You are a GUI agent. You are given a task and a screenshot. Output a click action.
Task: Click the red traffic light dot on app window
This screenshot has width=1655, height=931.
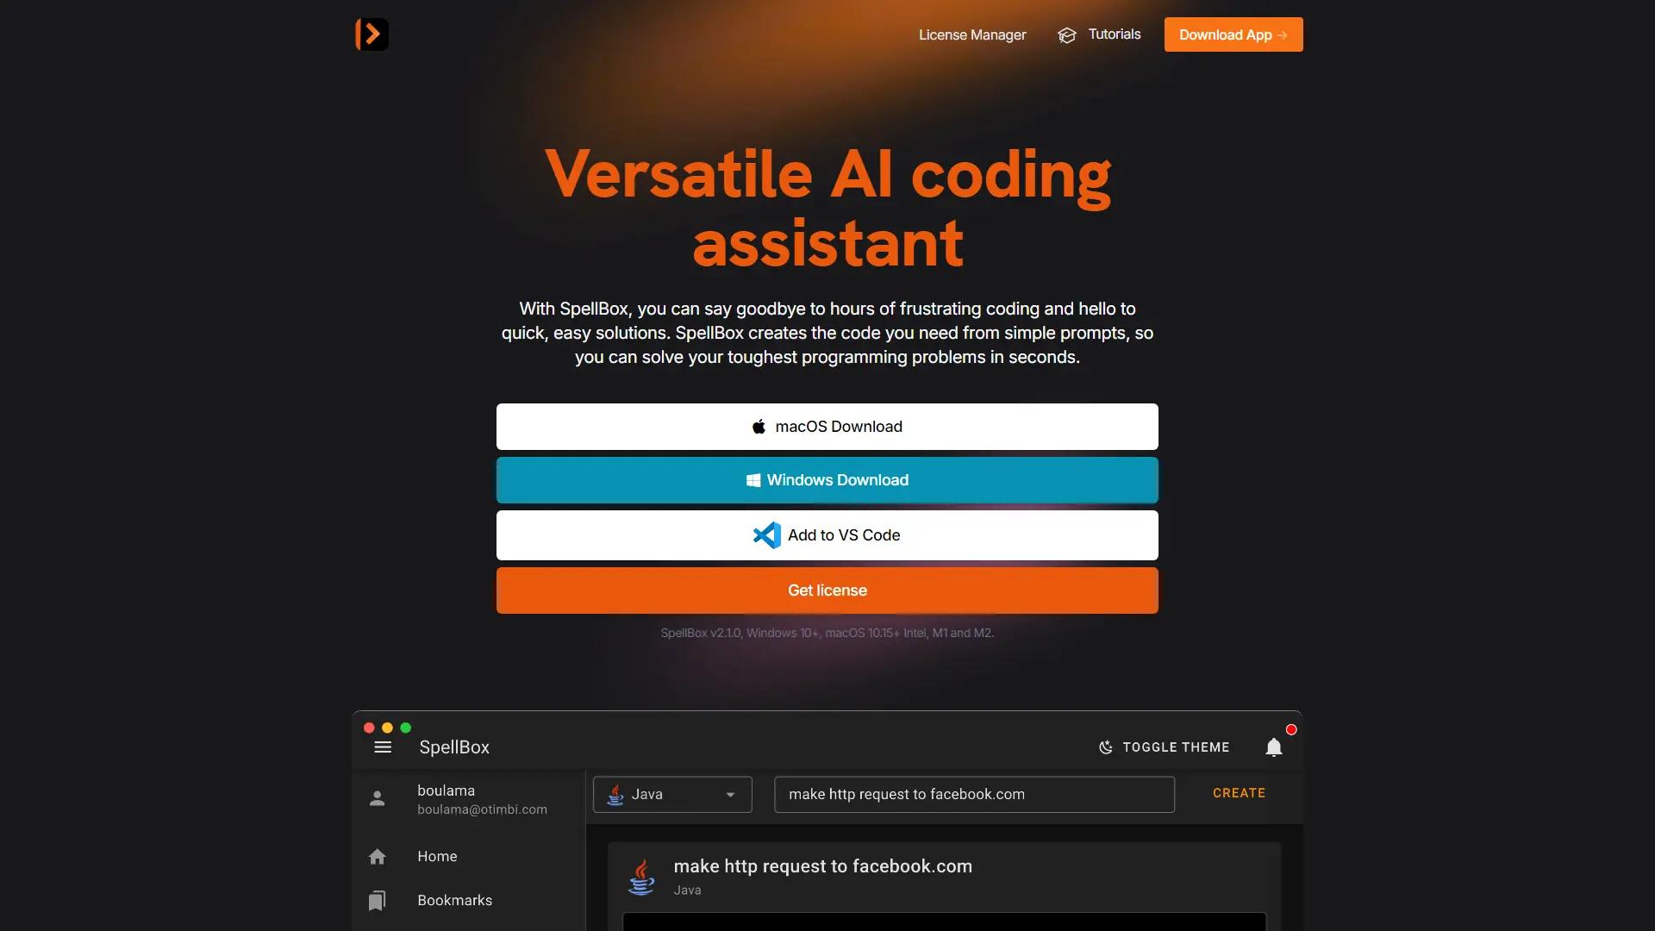[368, 728]
